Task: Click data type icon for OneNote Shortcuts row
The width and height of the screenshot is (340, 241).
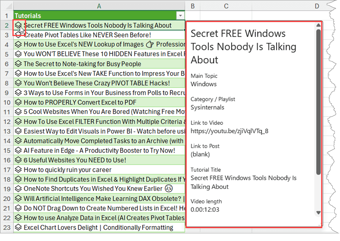Action: [18, 189]
